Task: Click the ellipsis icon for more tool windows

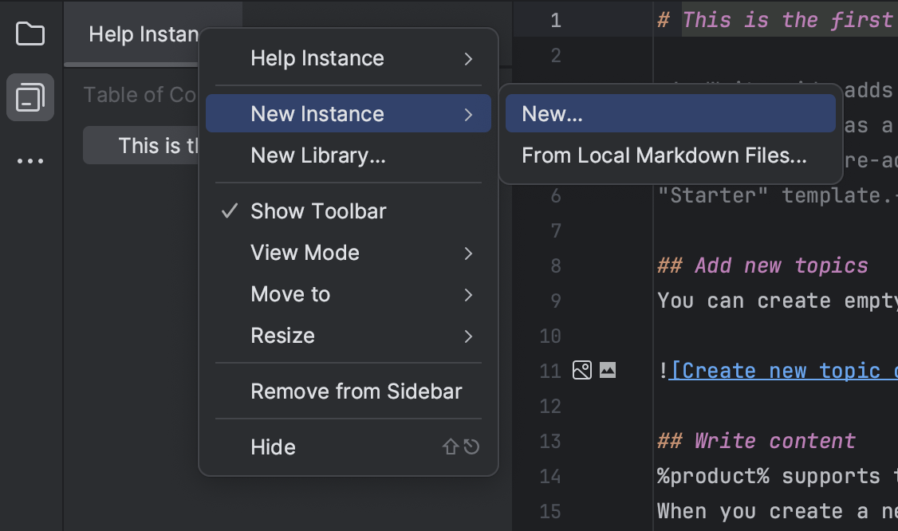Action: tap(30, 160)
